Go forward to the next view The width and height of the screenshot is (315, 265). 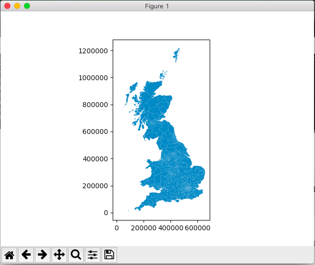pyautogui.click(x=43, y=255)
